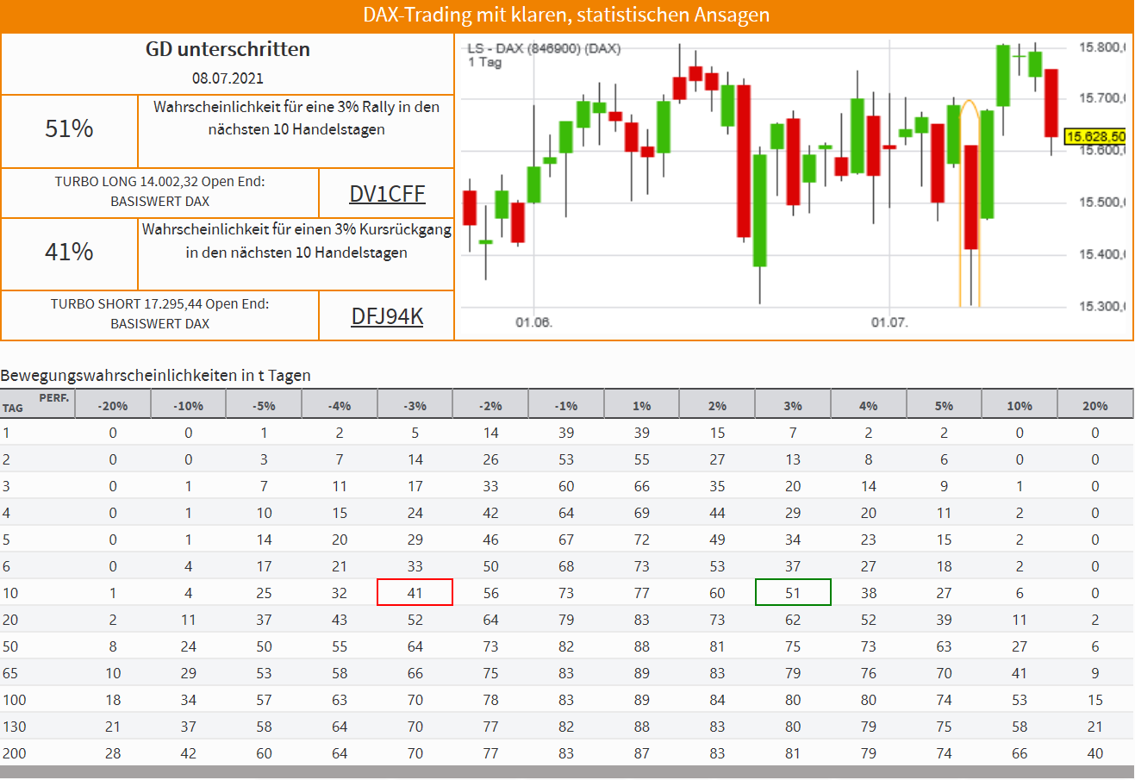Image resolution: width=1135 pixels, height=780 pixels.
Task: Open the DFJ94K turbo short link
Action: (x=387, y=316)
